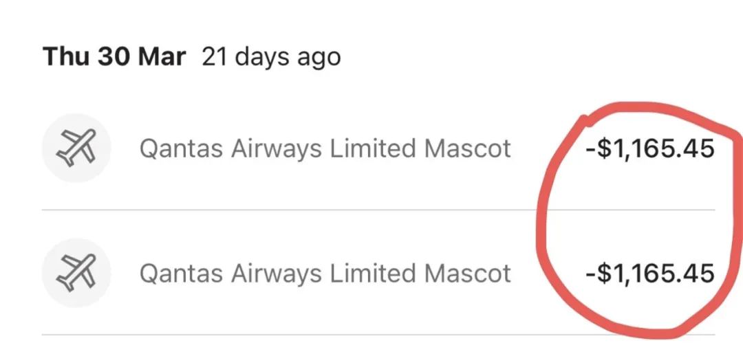Click the word "Thu" in the date header

pos(66,56)
